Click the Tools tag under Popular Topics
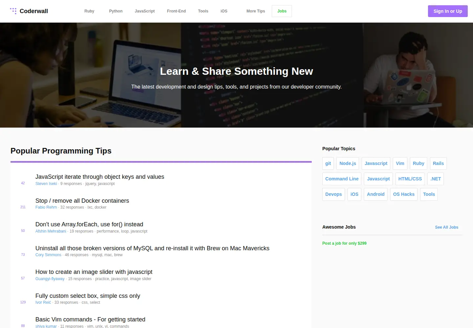 tap(429, 194)
